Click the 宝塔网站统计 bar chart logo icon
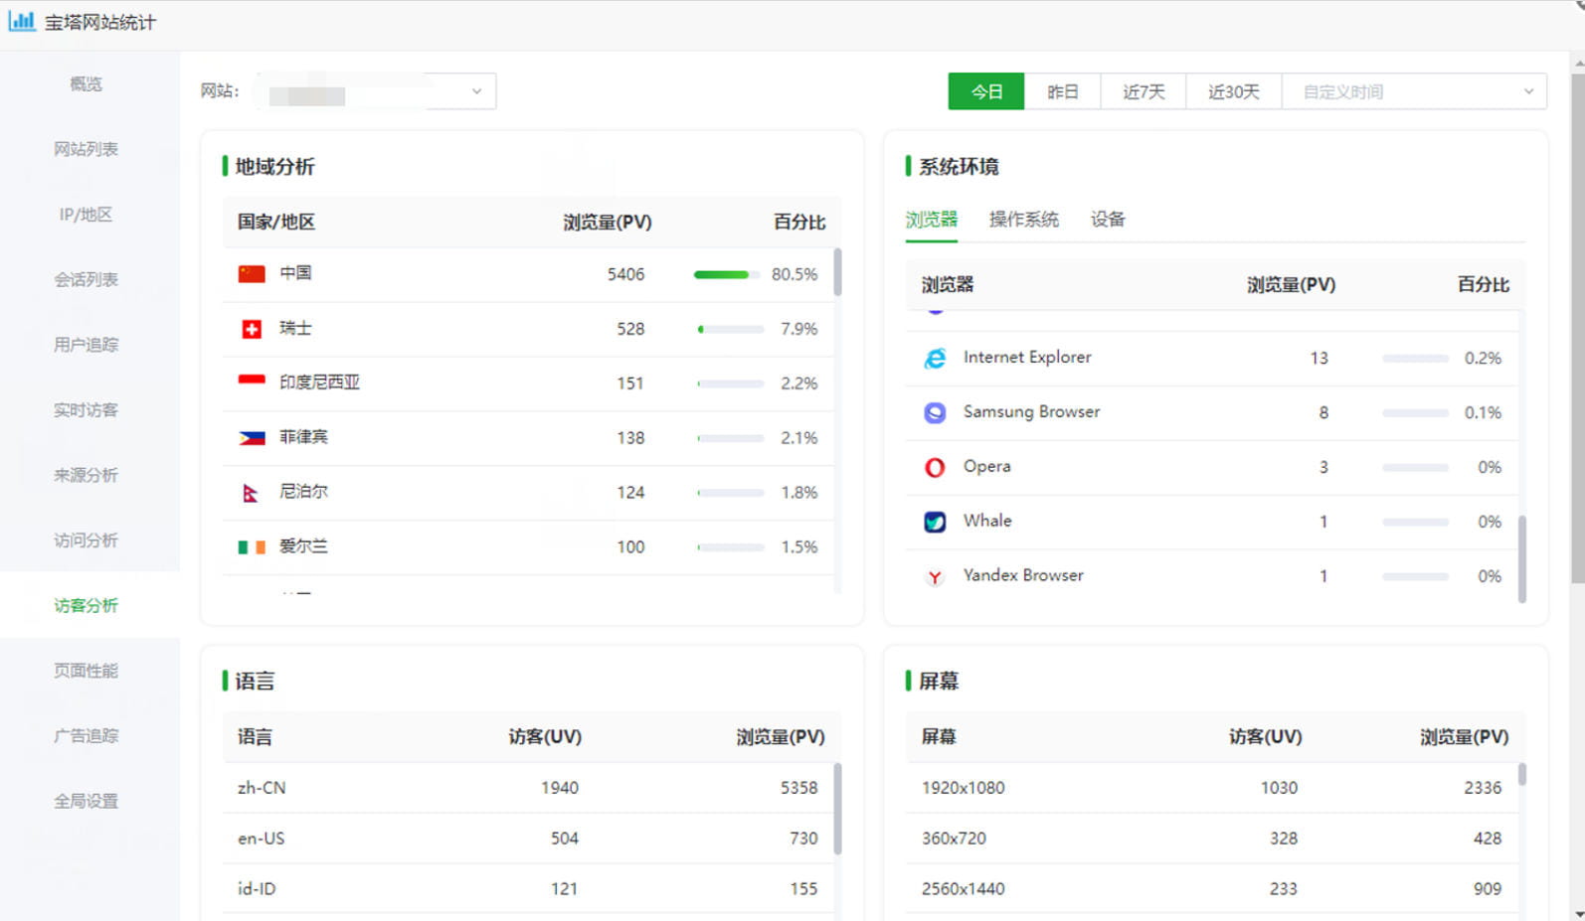This screenshot has width=1585, height=921. coord(21,21)
